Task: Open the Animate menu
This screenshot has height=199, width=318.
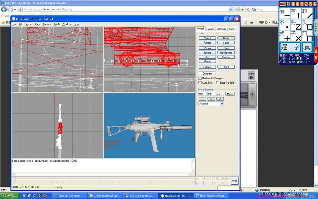Action: click(x=47, y=24)
